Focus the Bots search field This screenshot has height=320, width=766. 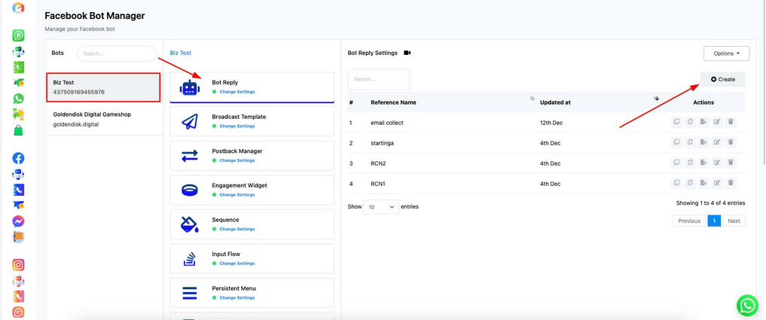[115, 53]
